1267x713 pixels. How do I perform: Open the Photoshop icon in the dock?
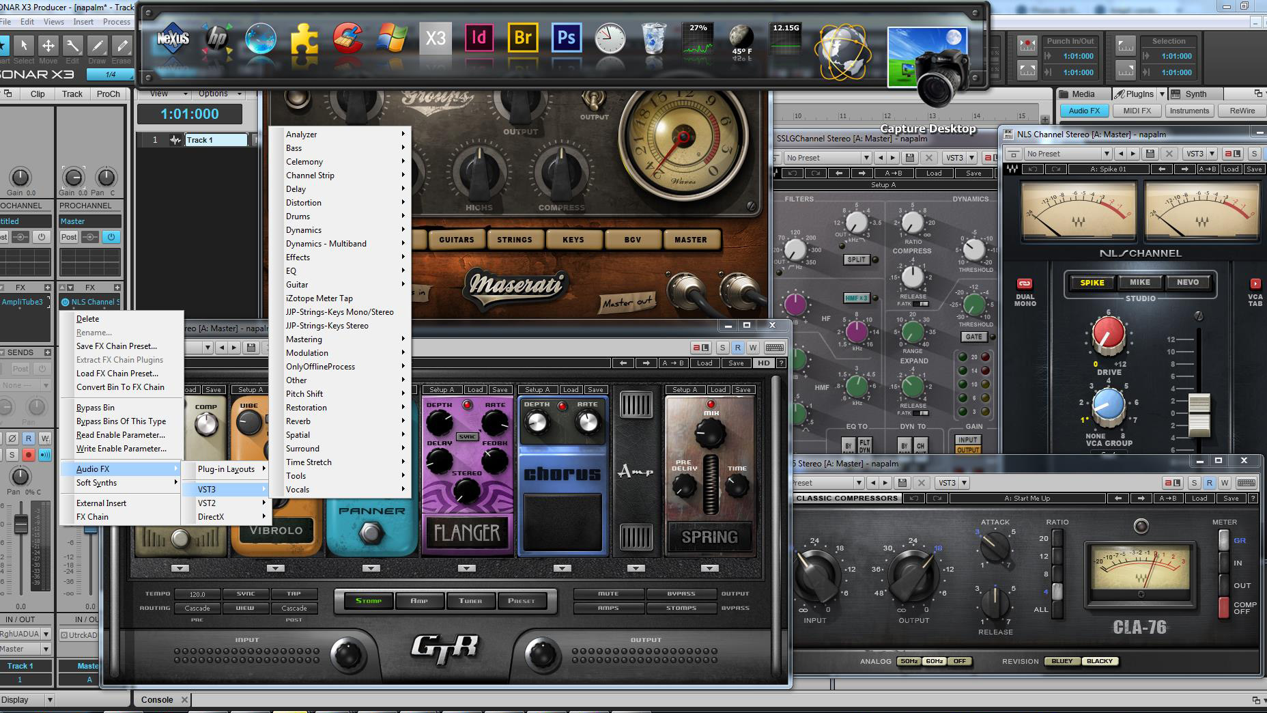pos(566,38)
